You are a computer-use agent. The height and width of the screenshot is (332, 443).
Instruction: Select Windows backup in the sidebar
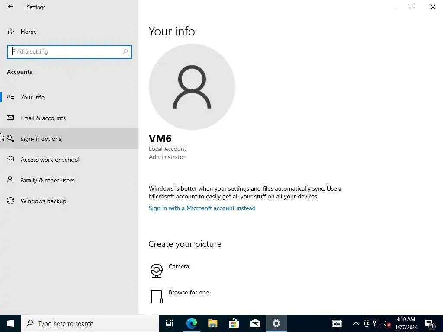coord(69,201)
